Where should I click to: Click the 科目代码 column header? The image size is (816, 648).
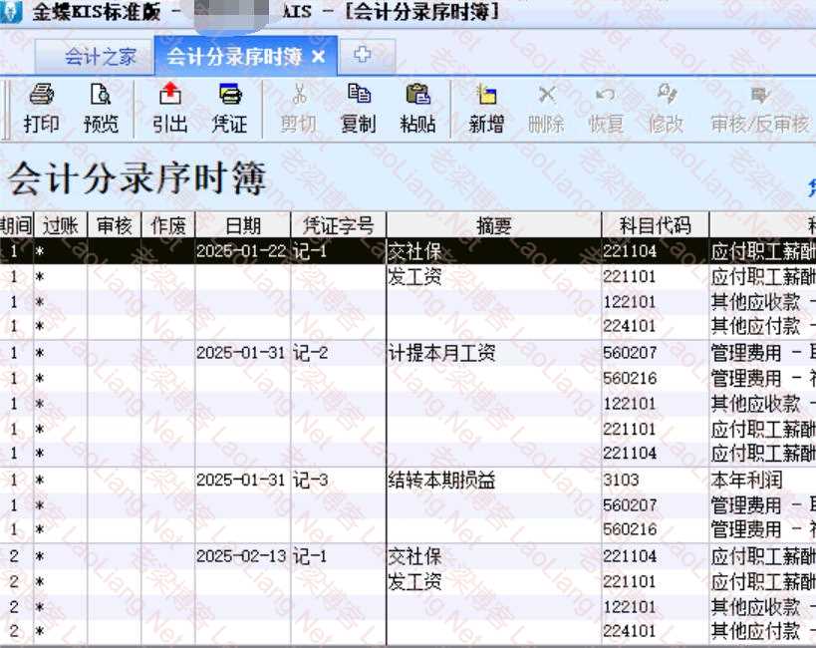[x=655, y=225]
